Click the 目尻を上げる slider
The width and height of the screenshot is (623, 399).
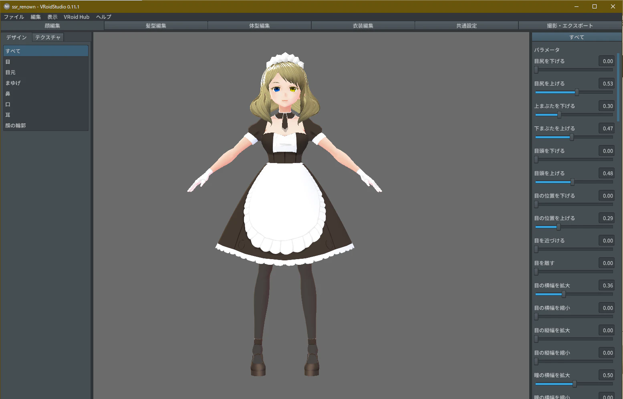coord(574,92)
